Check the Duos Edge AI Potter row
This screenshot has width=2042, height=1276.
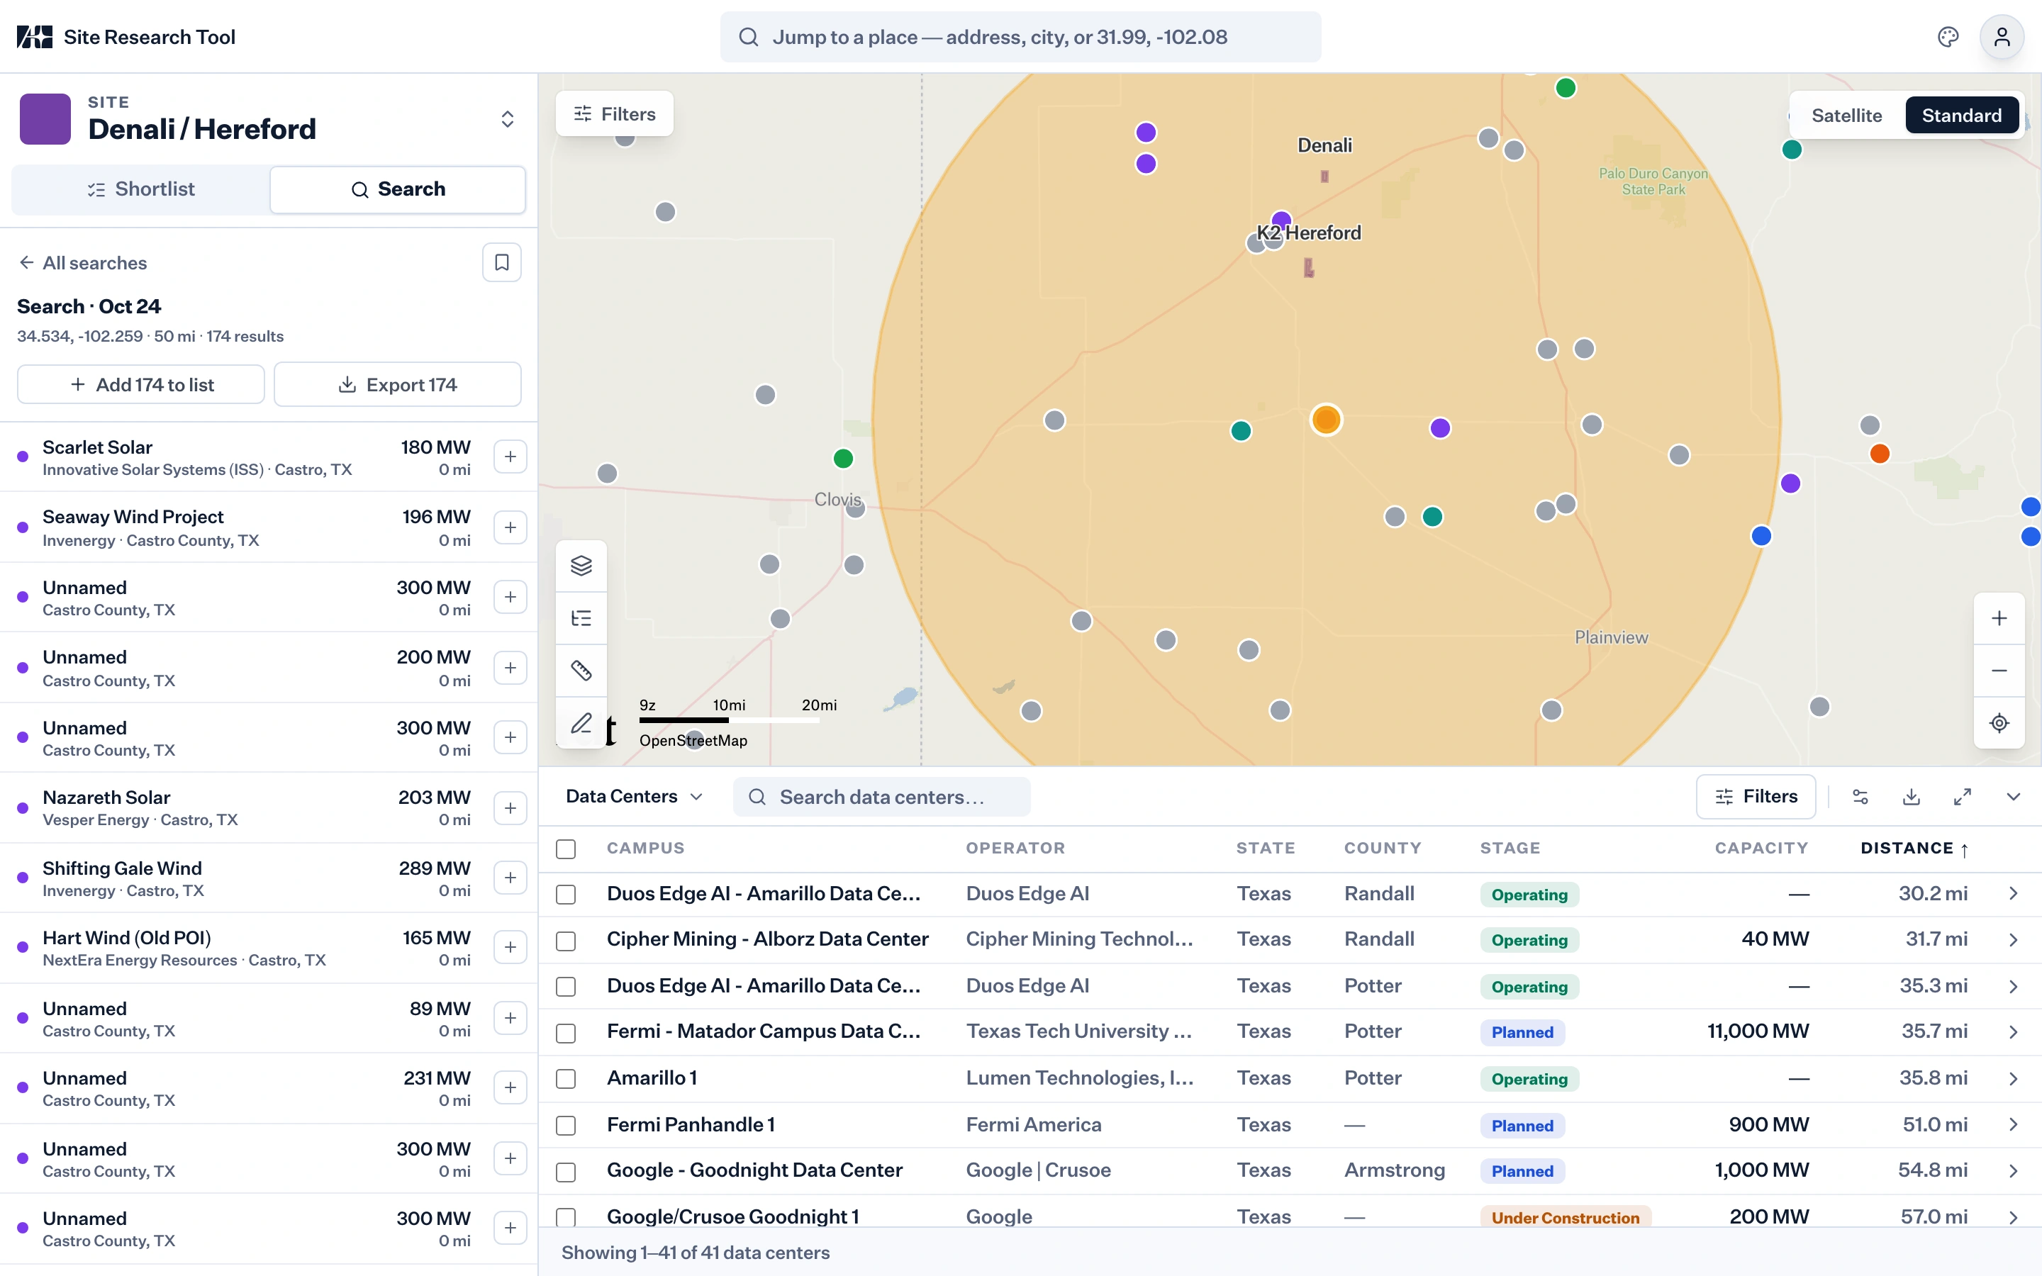[x=565, y=987]
